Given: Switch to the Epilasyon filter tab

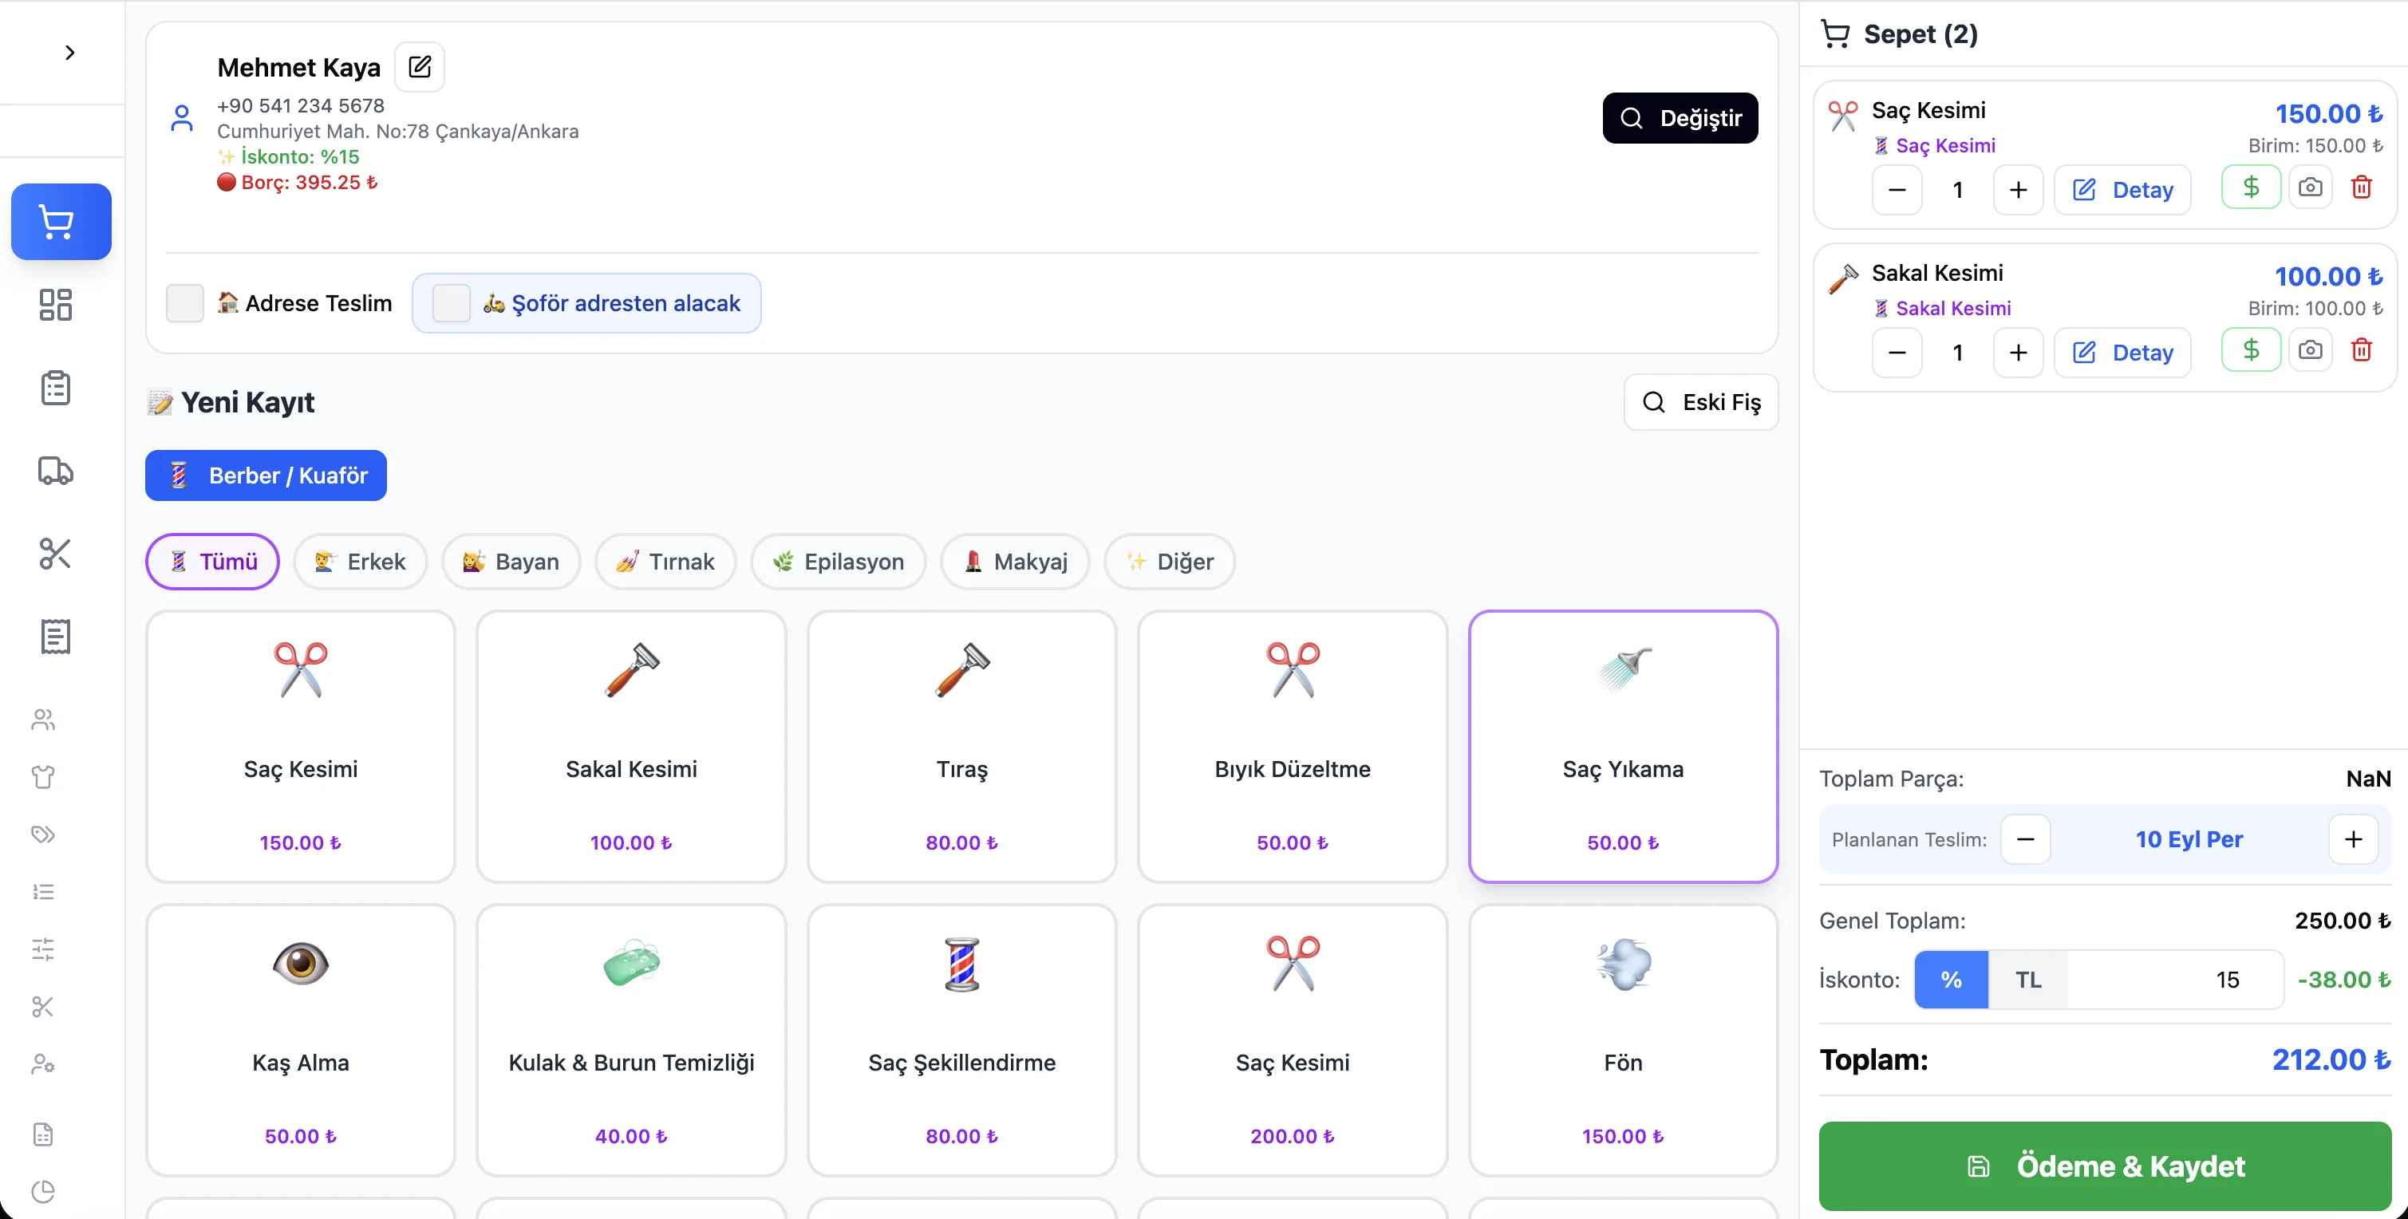Looking at the screenshot, I should click(x=839, y=561).
